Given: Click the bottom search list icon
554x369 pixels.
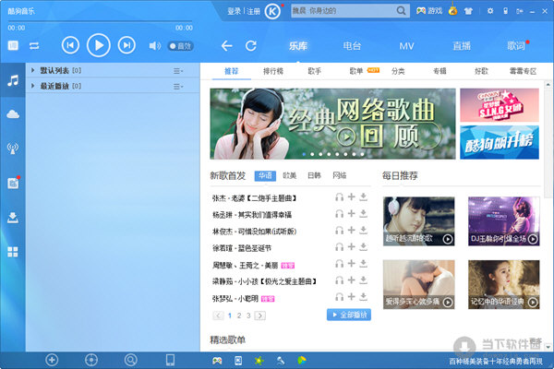Looking at the screenshot, I should (x=131, y=360).
